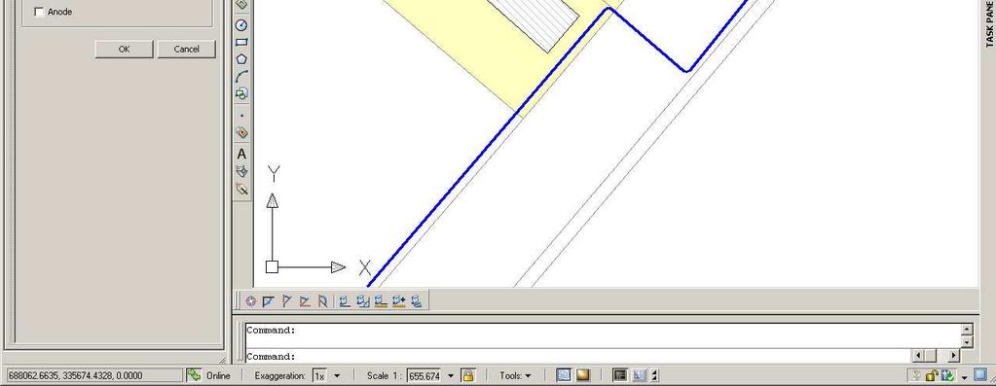Open the Exaggeration 1x dropdown
This screenshot has width=996, height=386.
337,376
